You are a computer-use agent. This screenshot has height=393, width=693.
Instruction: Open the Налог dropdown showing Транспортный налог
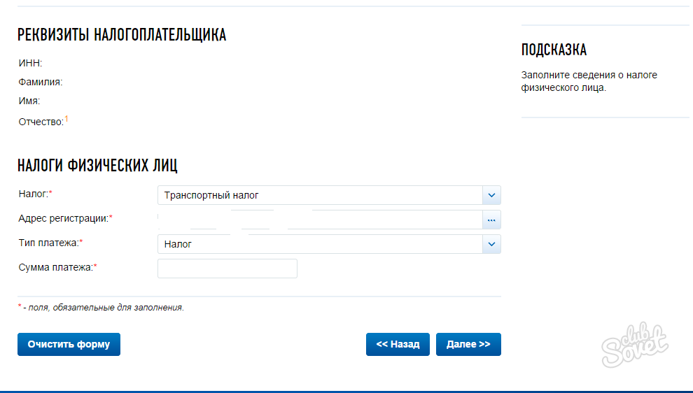coord(329,195)
